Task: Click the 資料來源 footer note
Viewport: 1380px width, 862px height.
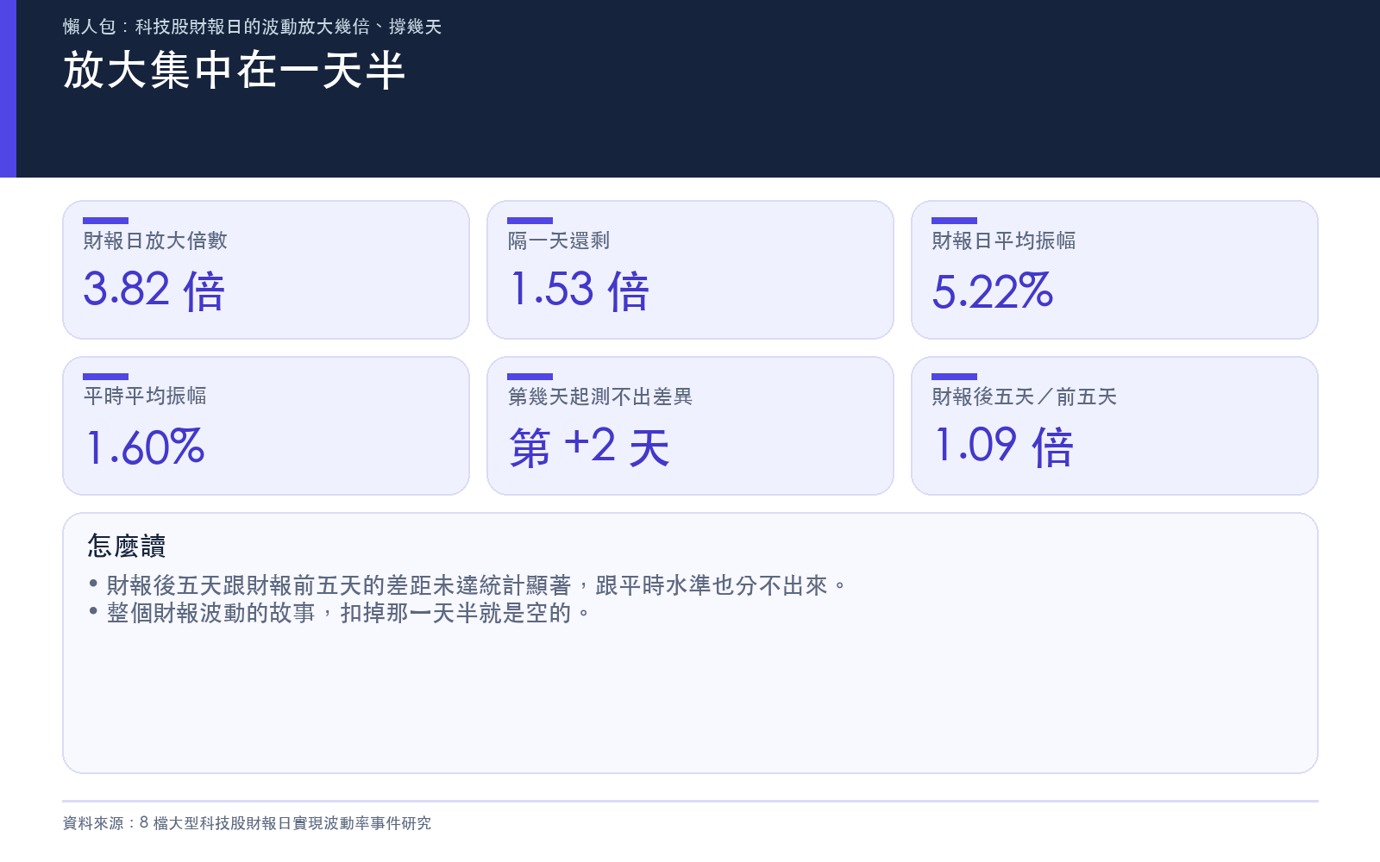Action: [x=247, y=823]
